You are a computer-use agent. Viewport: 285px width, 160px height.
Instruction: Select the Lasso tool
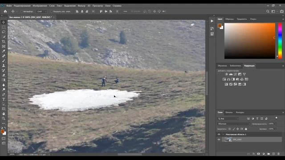click(x=4, y=32)
